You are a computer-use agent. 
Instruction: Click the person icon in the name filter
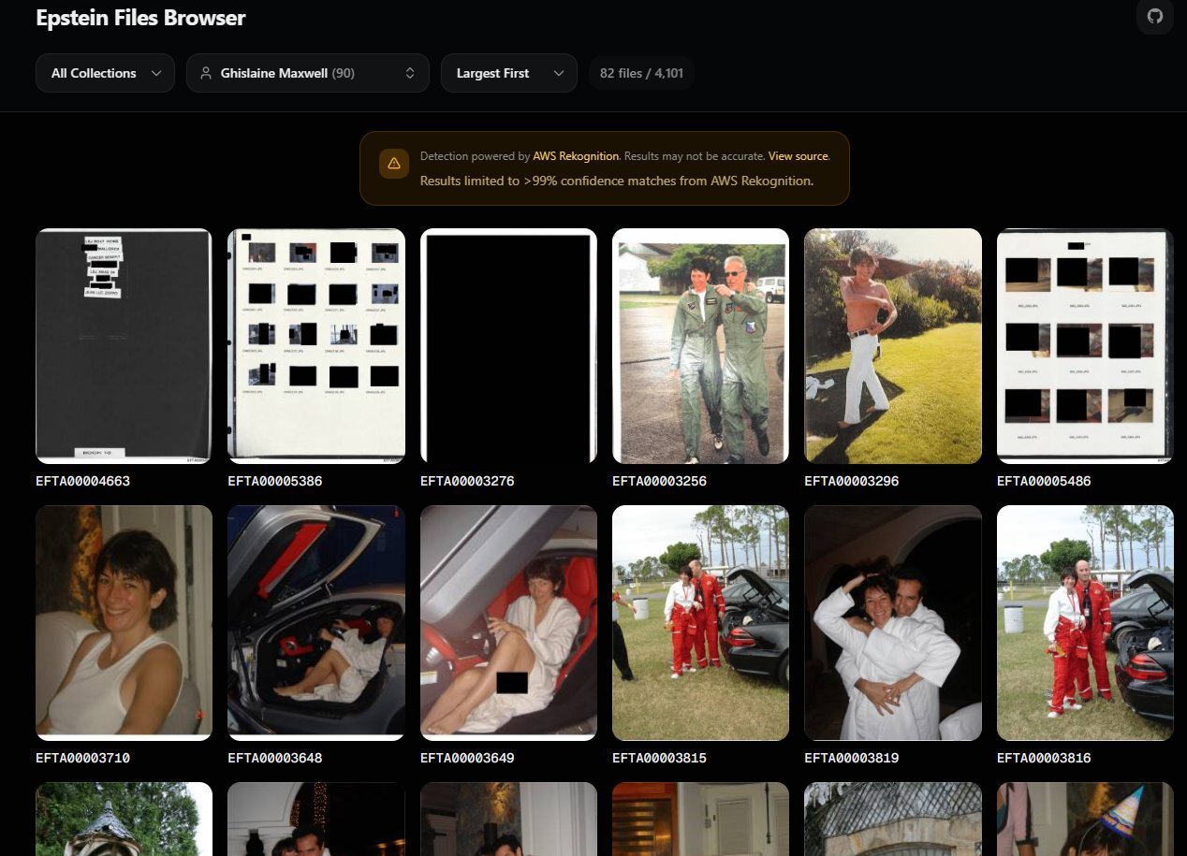[x=206, y=73]
